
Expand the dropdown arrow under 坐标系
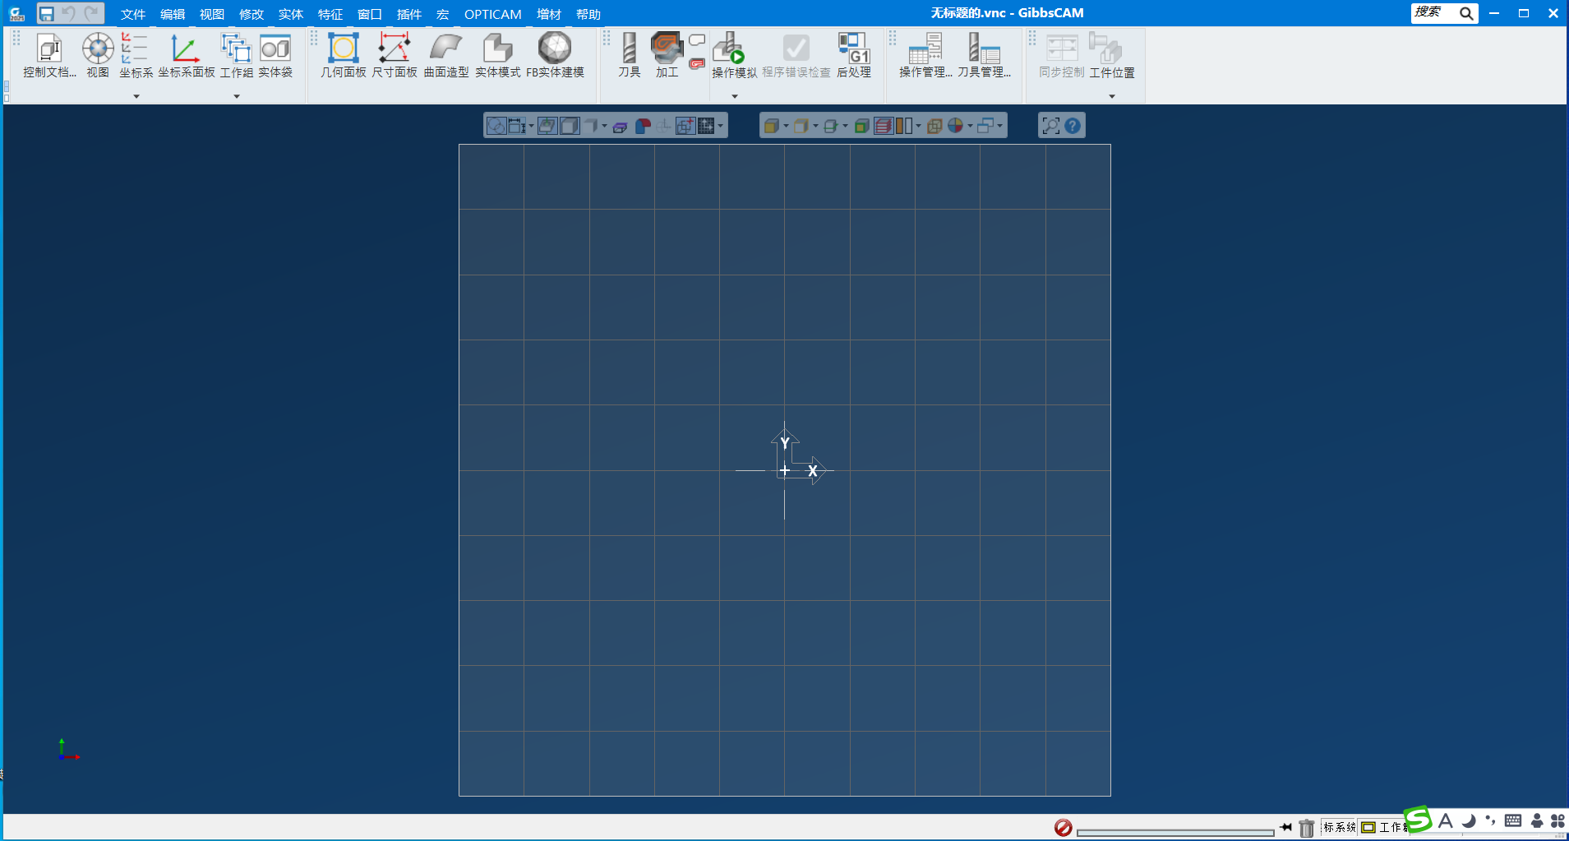point(136,96)
